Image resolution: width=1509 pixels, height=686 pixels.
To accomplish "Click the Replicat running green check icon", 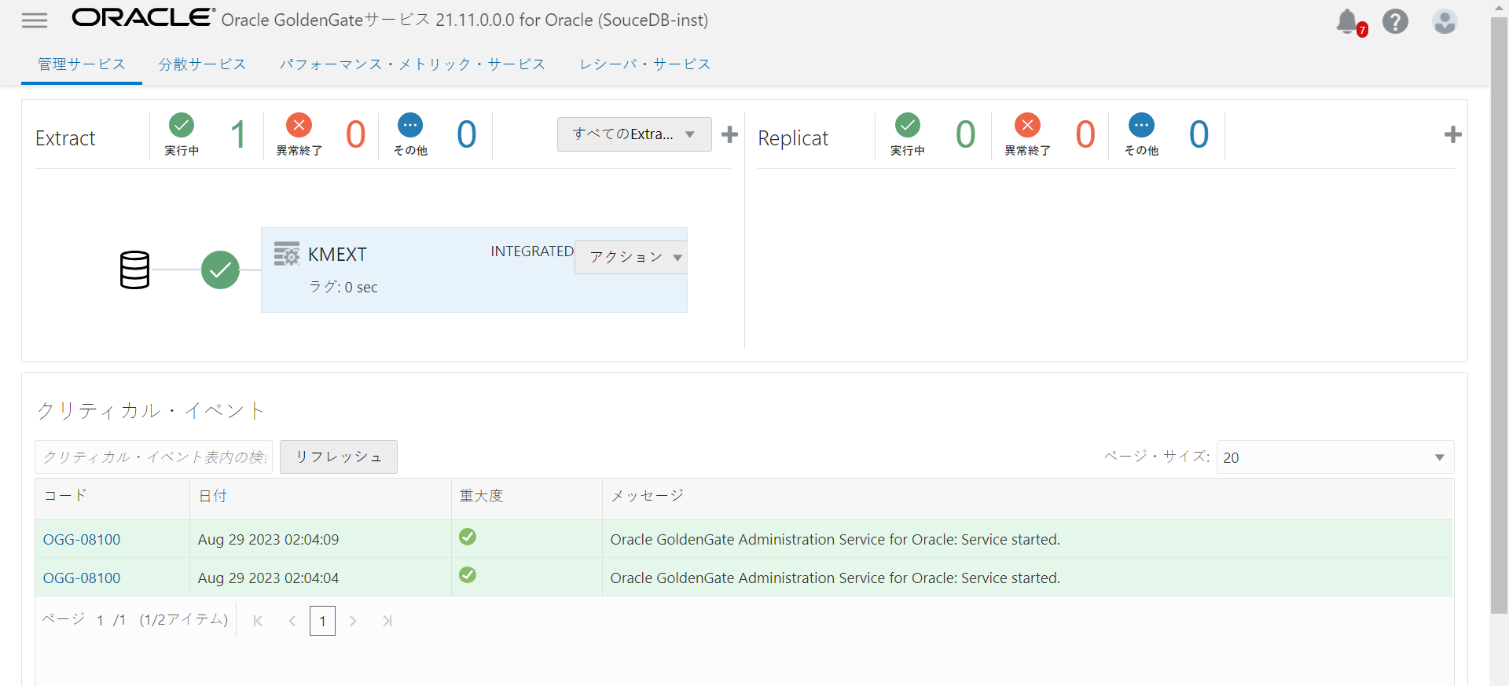I will pos(908,125).
